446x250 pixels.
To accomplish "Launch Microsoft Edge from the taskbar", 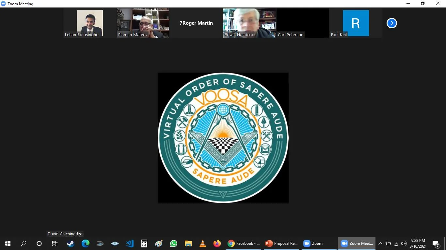I will (86, 243).
